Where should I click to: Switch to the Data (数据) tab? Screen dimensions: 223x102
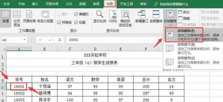click(83, 4)
